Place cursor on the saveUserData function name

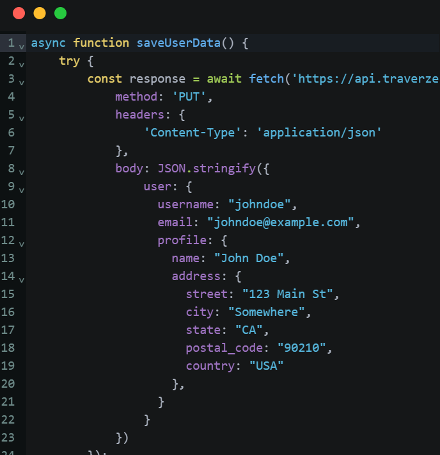click(178, 43)
